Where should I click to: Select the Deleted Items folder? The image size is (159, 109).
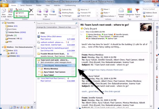click(16, 32)
